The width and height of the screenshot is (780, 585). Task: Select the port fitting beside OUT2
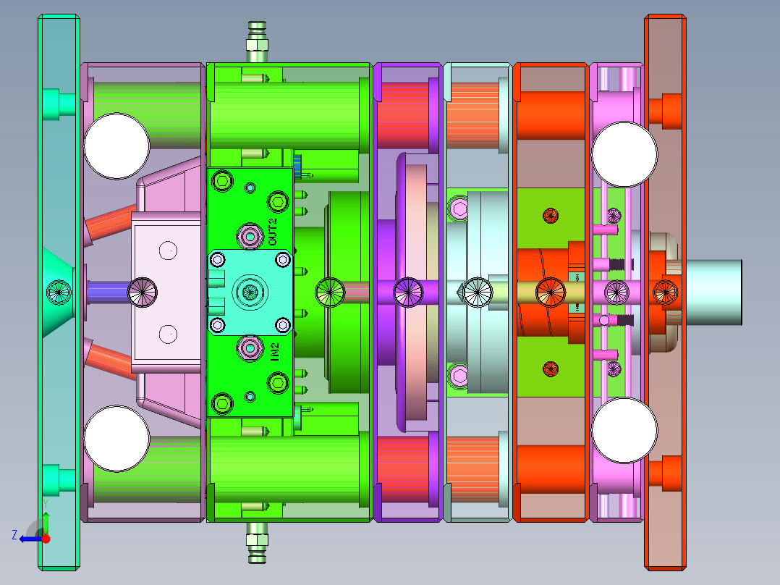point(250,236)
